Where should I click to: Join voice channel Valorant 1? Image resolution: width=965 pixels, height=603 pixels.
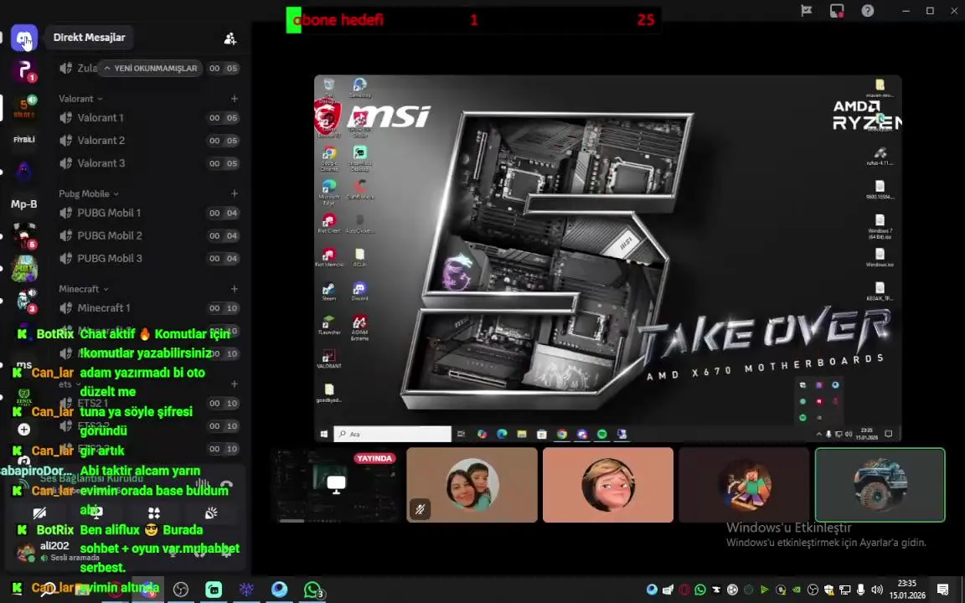(x=149, y=117)
